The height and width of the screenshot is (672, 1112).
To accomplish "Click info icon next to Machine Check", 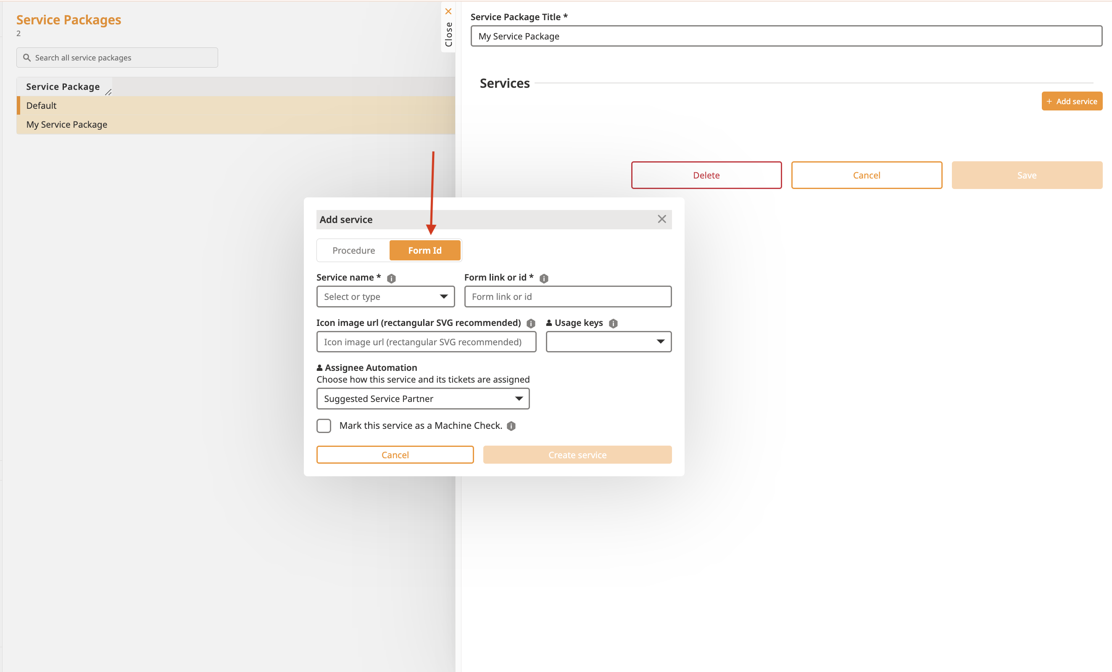I will [x=511, y=426].
